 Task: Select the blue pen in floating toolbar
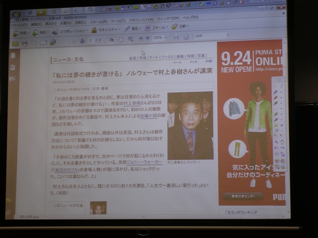[275, 92]
